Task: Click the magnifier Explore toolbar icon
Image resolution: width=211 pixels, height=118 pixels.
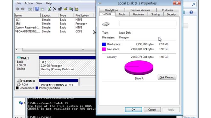Action: click(71, 9)
